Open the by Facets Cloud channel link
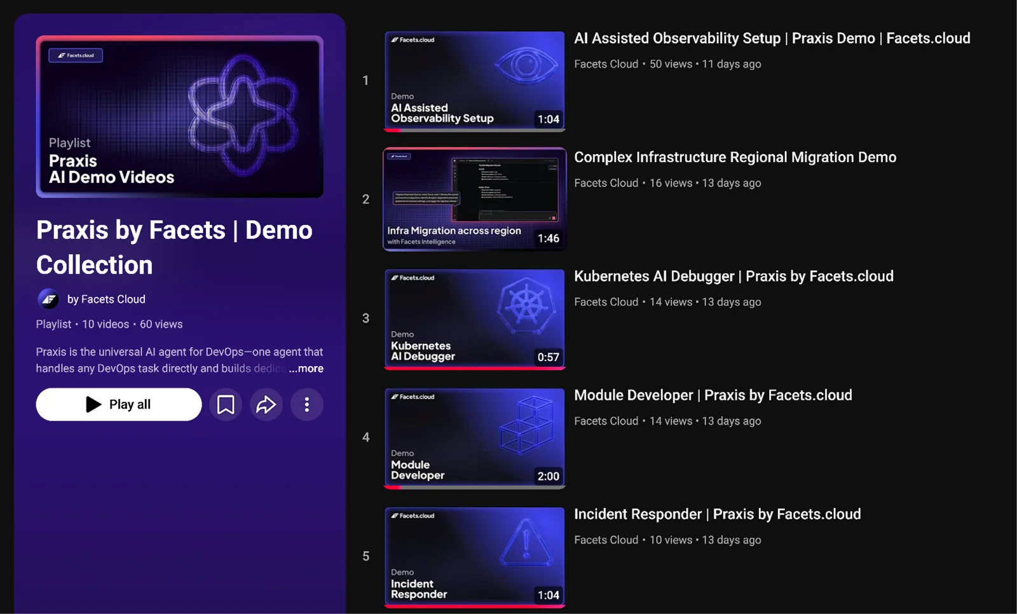 (x=106, y=299)
